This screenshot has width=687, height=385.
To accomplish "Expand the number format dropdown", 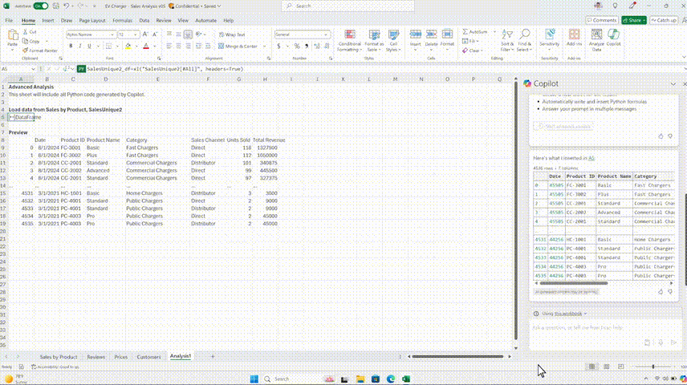I will point(326,34).
